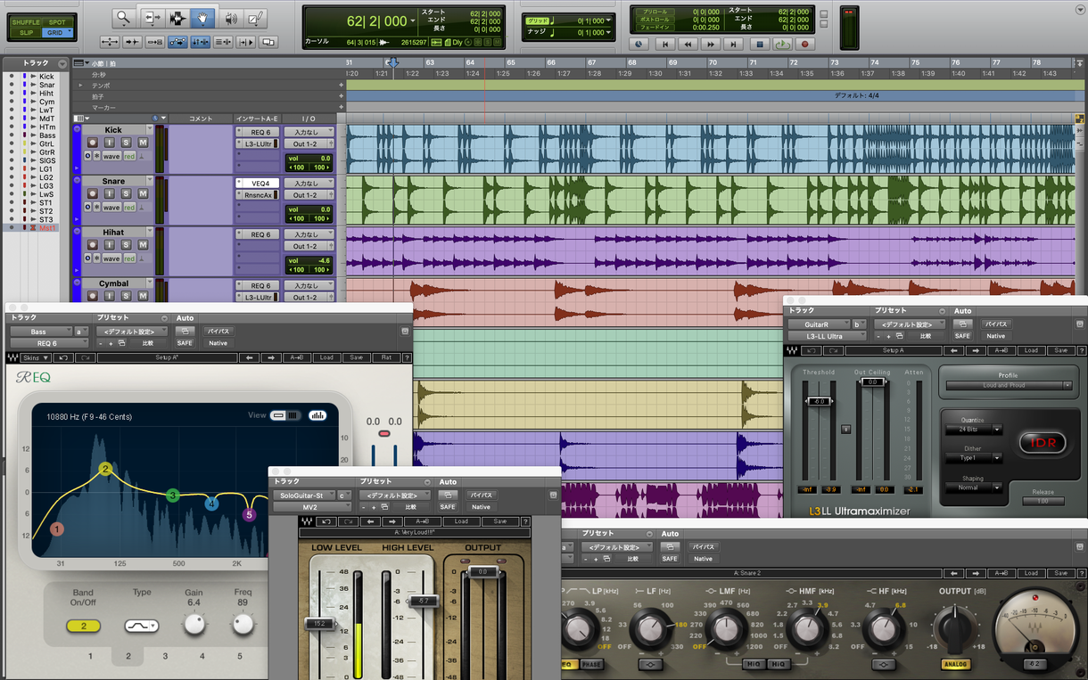
Task: Record-enable the Kick track
Action: [93, 143]
